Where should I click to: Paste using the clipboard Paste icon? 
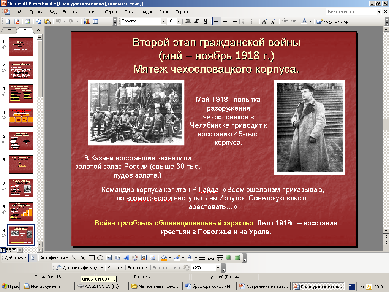pyautogui.click(x=47, y=21)
